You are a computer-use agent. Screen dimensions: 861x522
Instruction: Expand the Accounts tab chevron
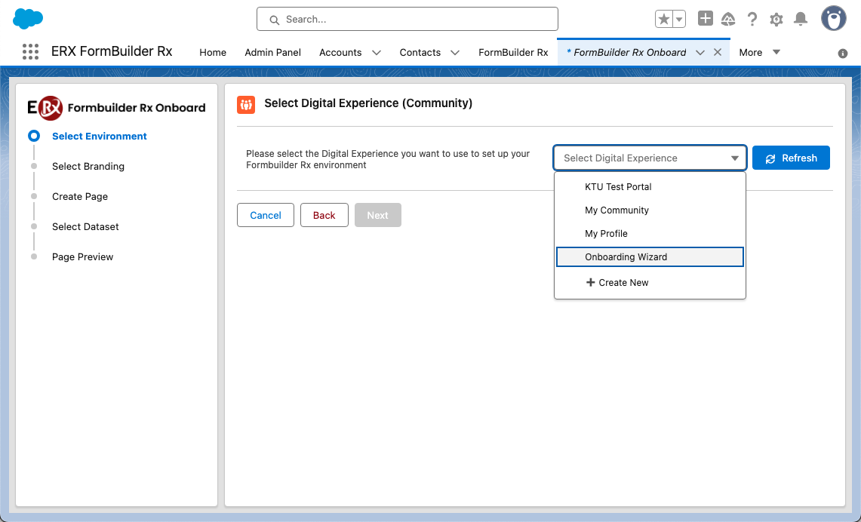377,53
